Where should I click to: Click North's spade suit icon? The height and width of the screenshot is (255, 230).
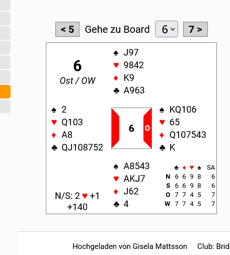click(x=116, y=53)
